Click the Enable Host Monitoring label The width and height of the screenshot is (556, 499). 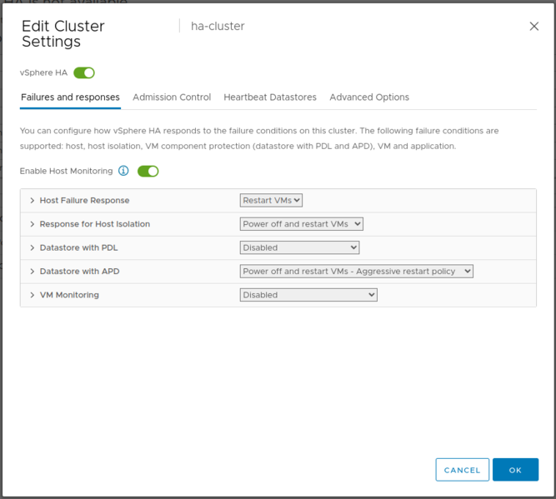tap(66, 171)
